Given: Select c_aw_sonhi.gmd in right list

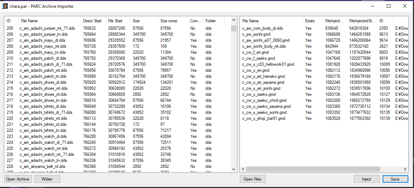Looking at the screenshot, I should point(324,34).
